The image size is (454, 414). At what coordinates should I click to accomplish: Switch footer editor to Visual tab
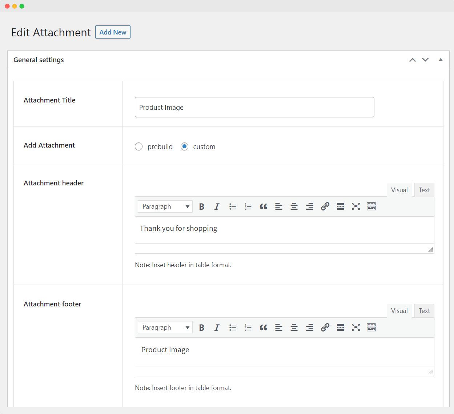[x=399, y=311]
